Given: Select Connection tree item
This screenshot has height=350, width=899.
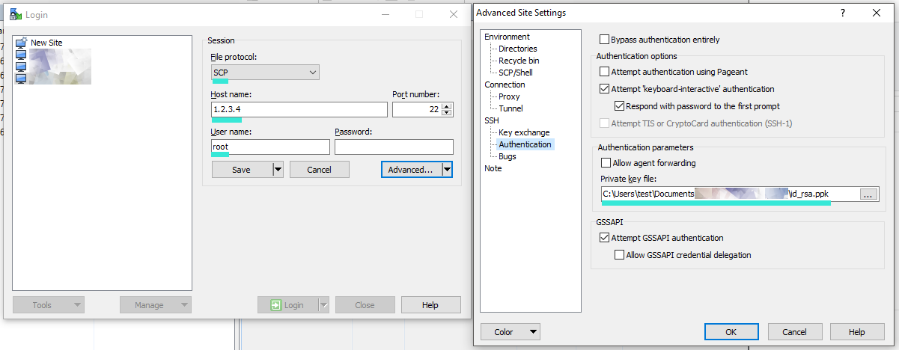Looking at the screenshot, I should [505, 85].
